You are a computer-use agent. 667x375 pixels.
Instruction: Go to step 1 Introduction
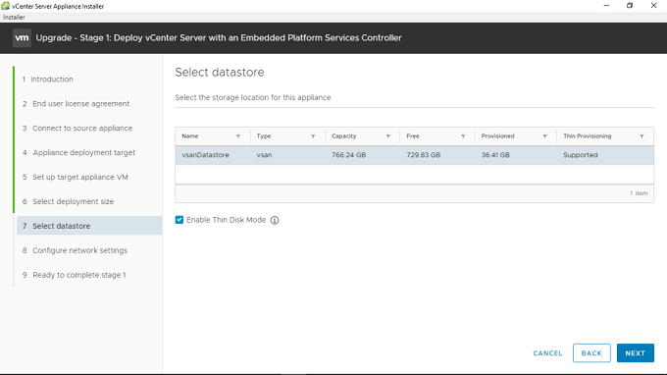click(x=48, y=80)
